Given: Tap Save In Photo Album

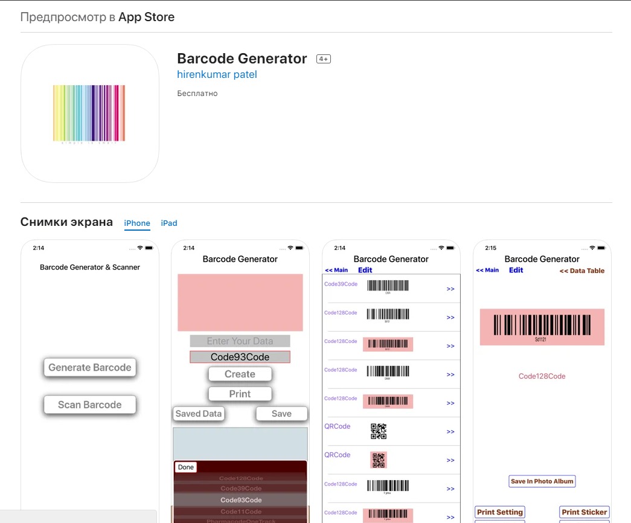Looking at the screenshot, I should point(542,481).
